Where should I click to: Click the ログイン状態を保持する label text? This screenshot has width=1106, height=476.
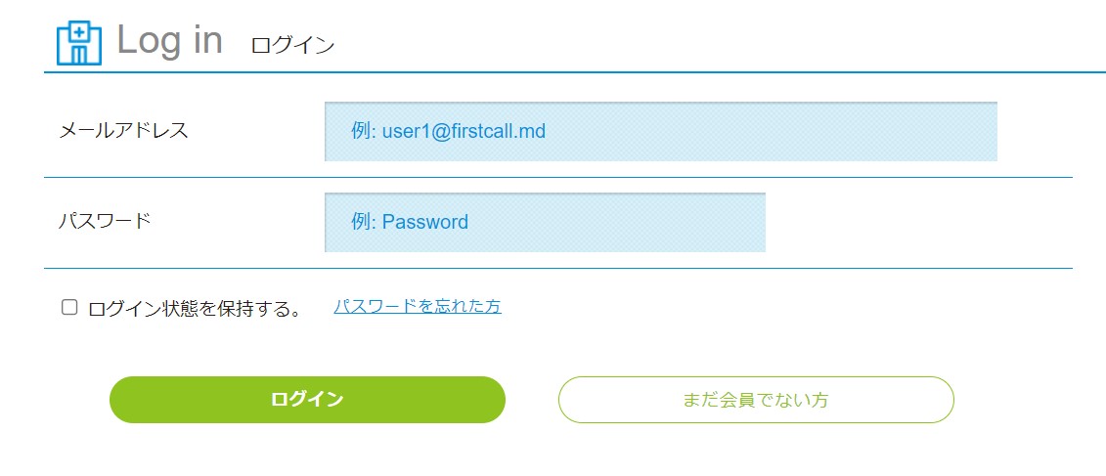coord(195,309)
